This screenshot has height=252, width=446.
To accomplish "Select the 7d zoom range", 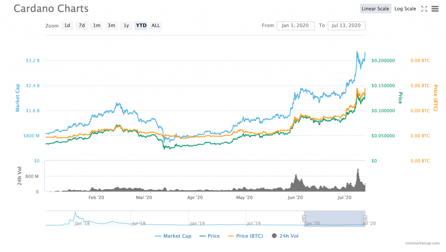I will pos(81,26).
